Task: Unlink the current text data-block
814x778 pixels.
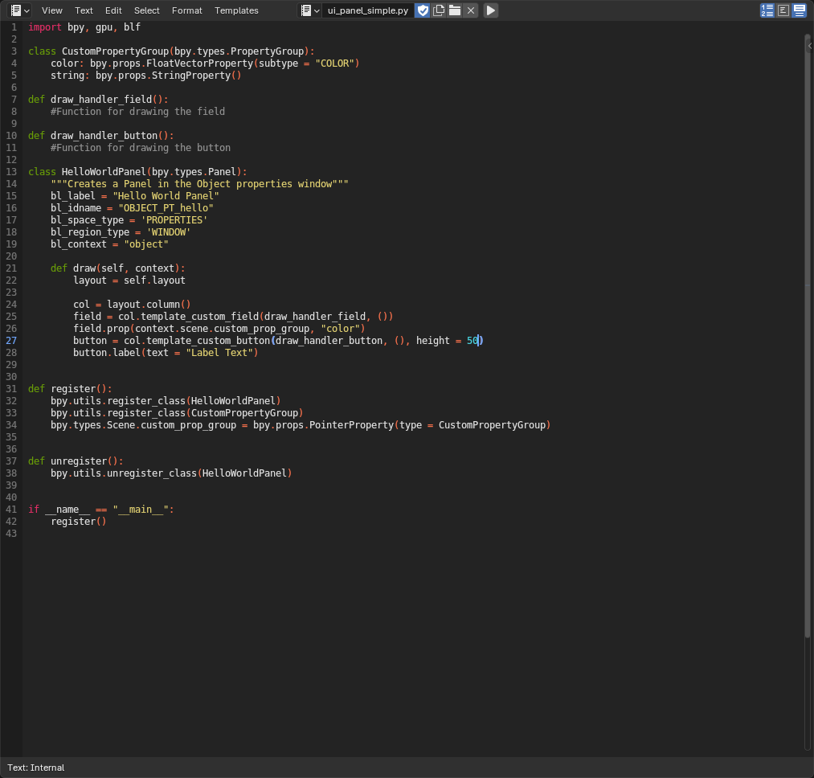Action: point(471,10)
